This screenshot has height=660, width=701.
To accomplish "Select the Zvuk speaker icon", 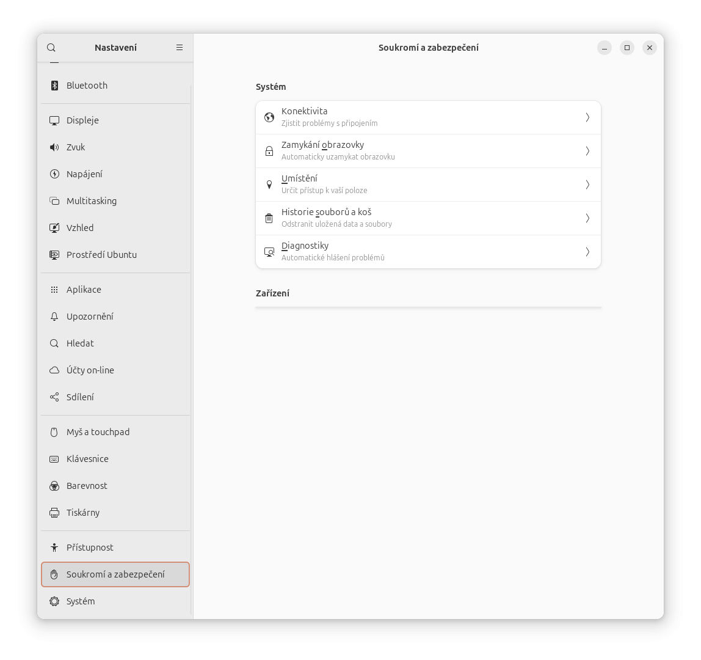I will click(x=54, y=147).
